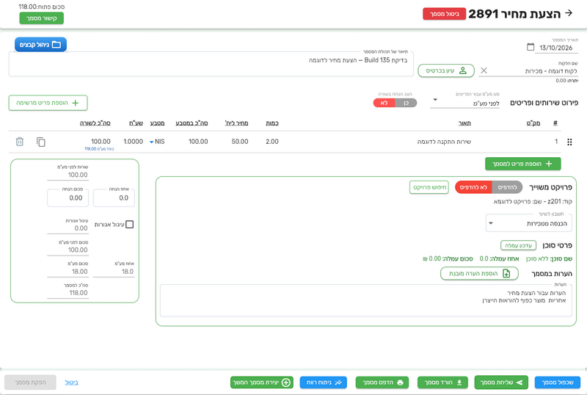Click the מחיר ליח' column header
The height and width of the screenshot is (395, 587).
click(x=236, y=123)
